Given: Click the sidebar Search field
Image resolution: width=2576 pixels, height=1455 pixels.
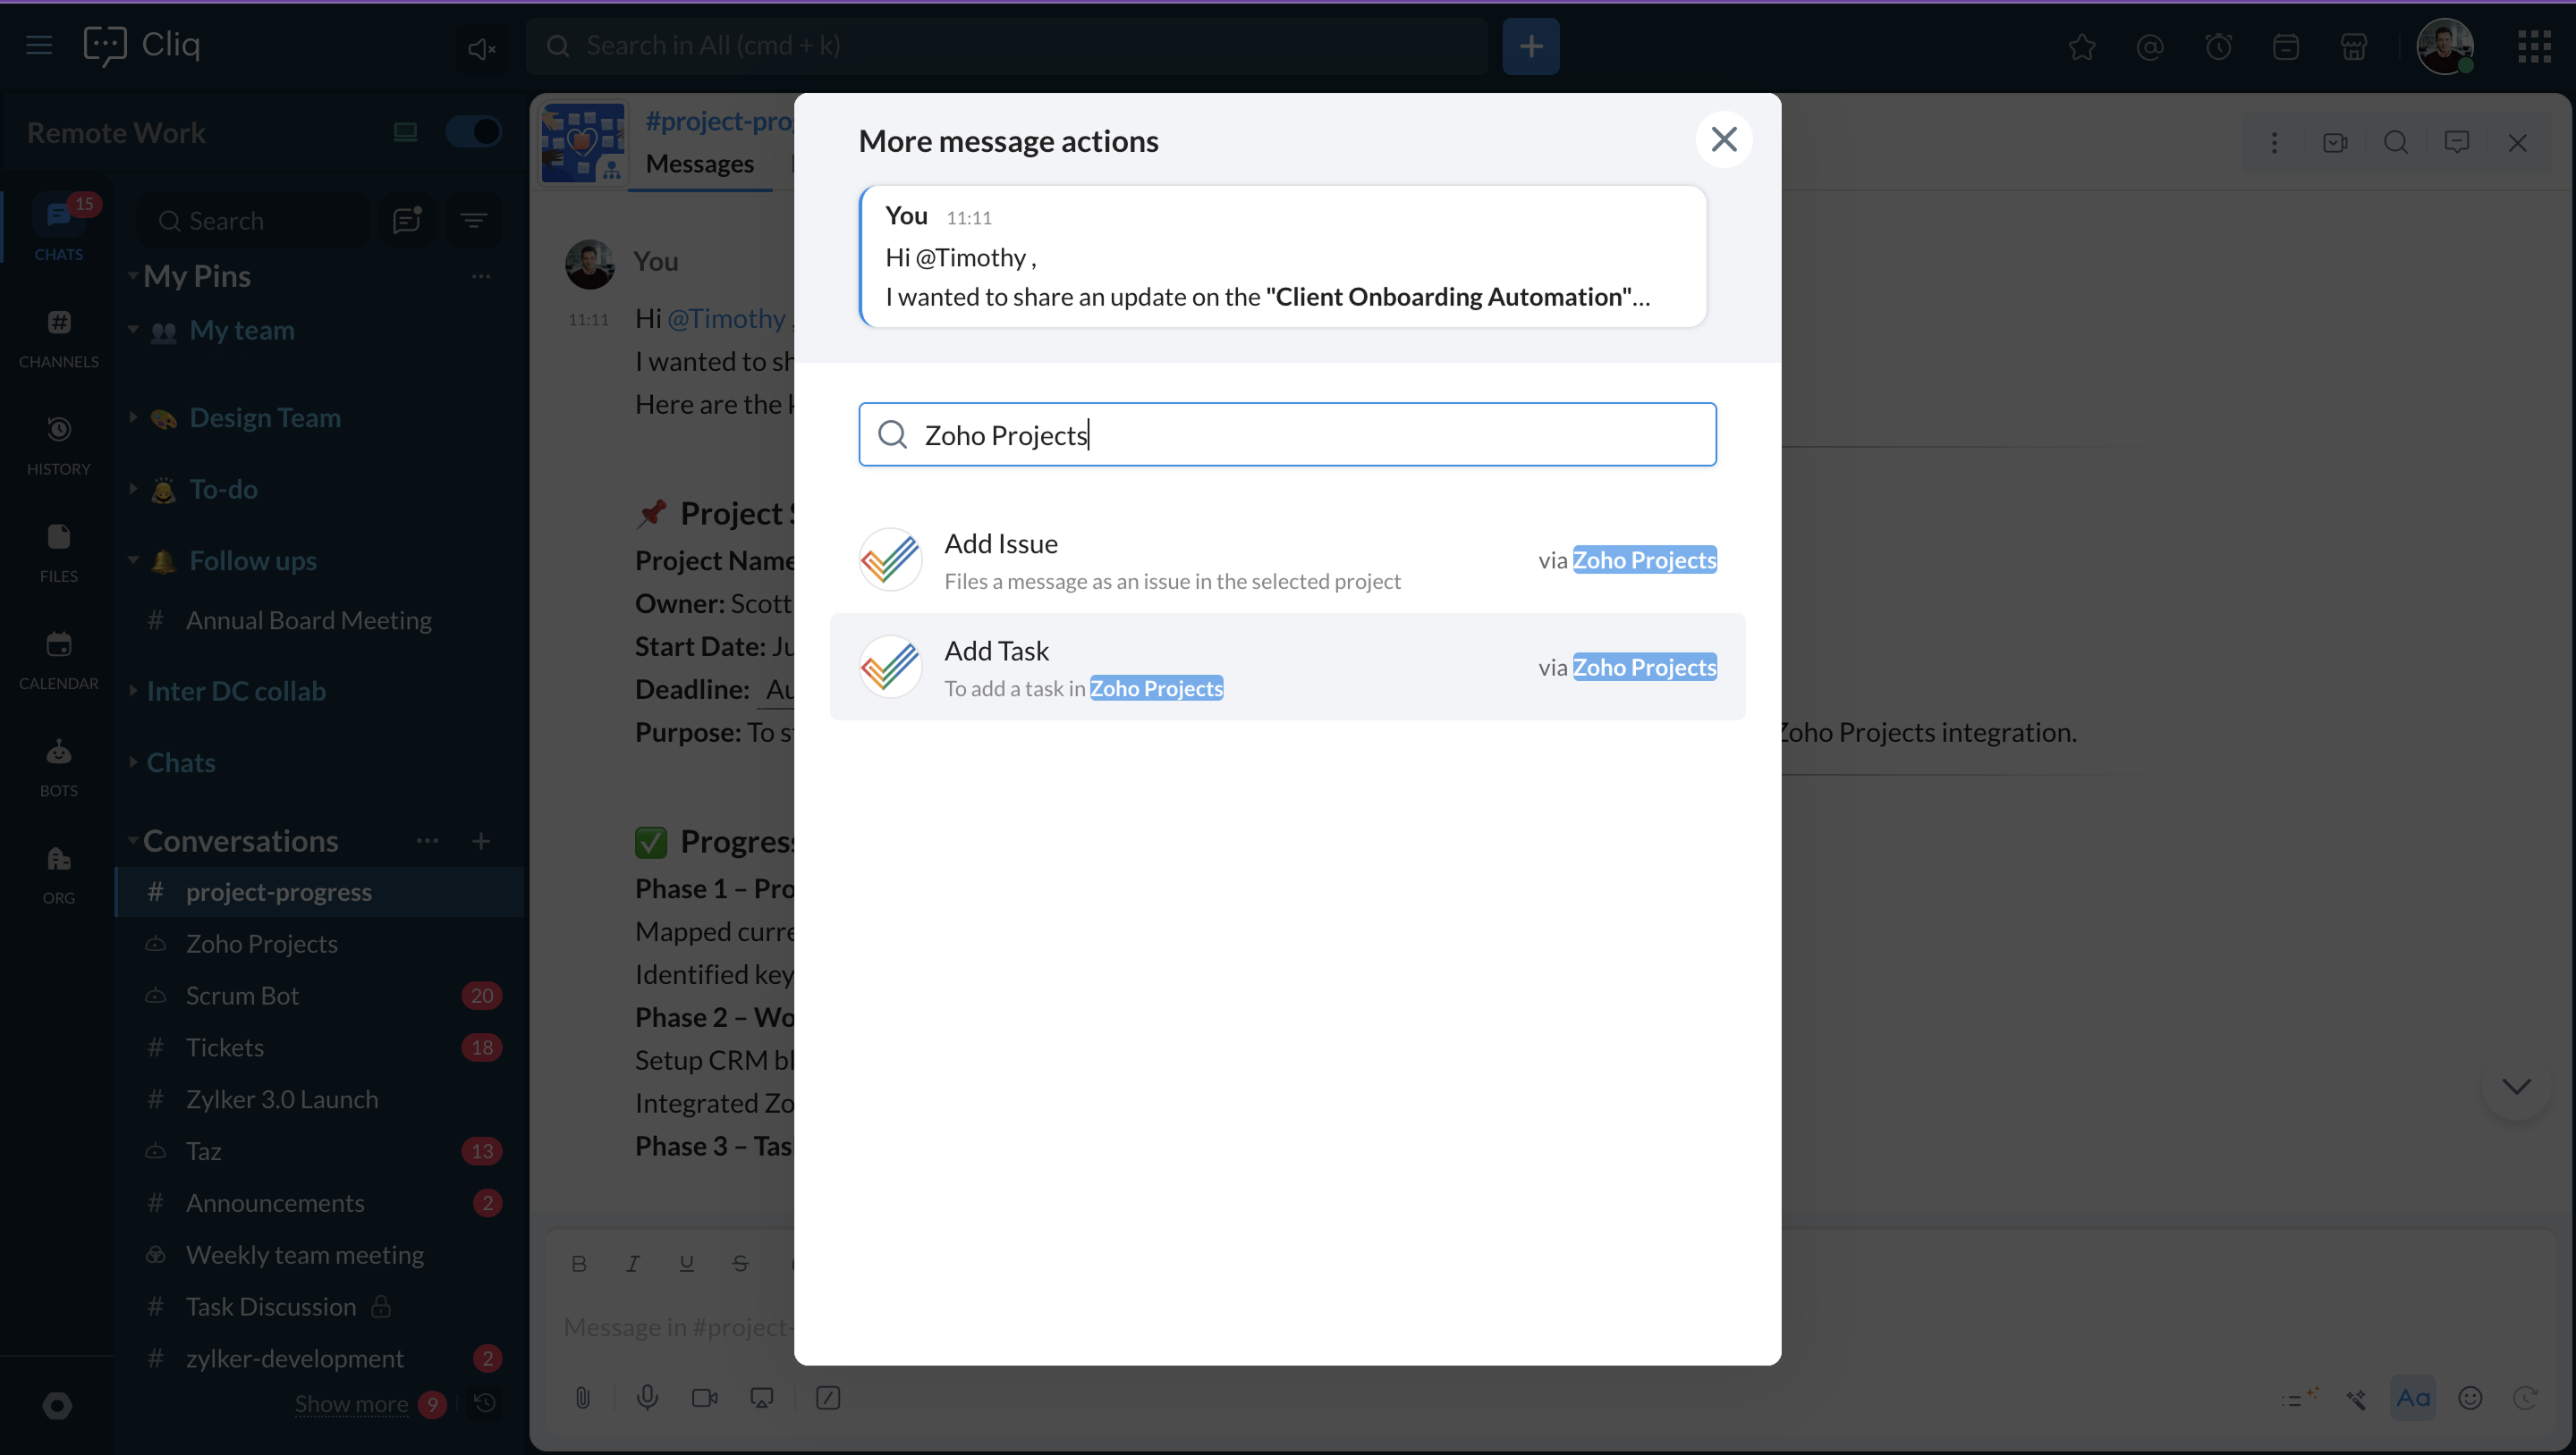Looking at the screenshot, I should pos(253,221).
